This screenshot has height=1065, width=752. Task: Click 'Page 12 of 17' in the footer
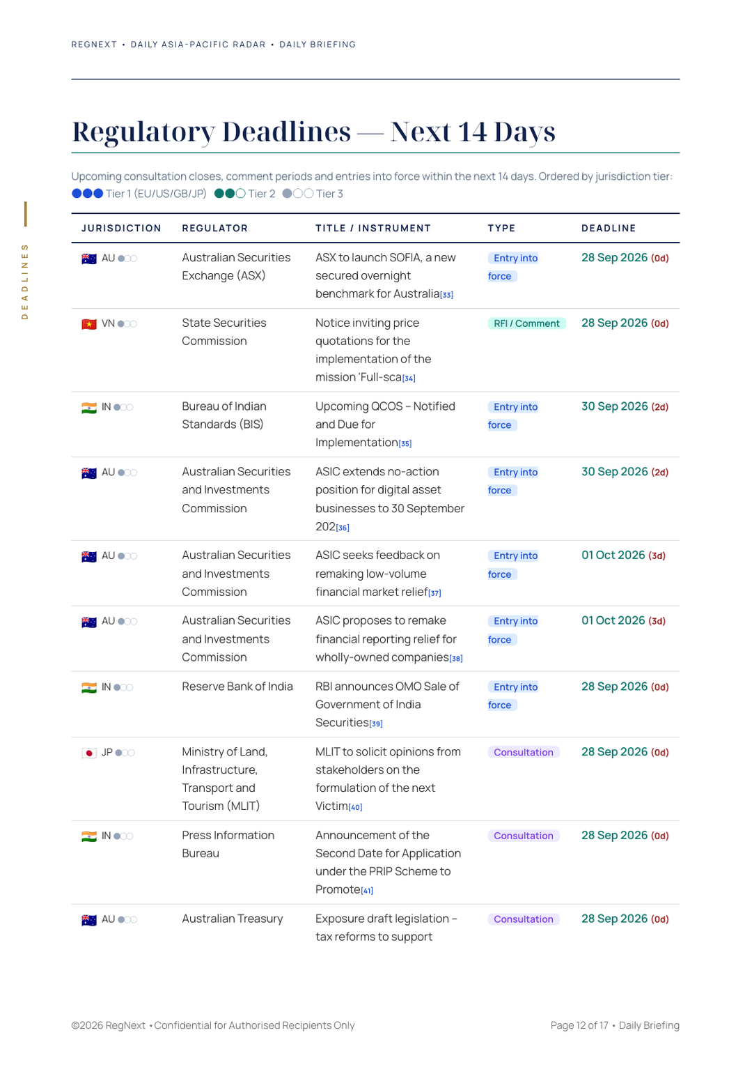pyautogui.click(x=579, y=1025)
